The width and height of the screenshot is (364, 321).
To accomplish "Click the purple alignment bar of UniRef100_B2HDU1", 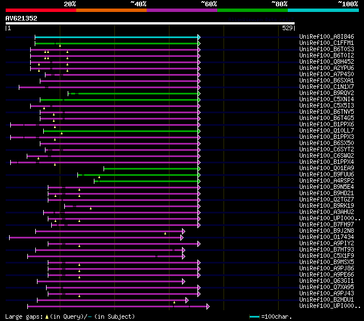I will [111, 301].
